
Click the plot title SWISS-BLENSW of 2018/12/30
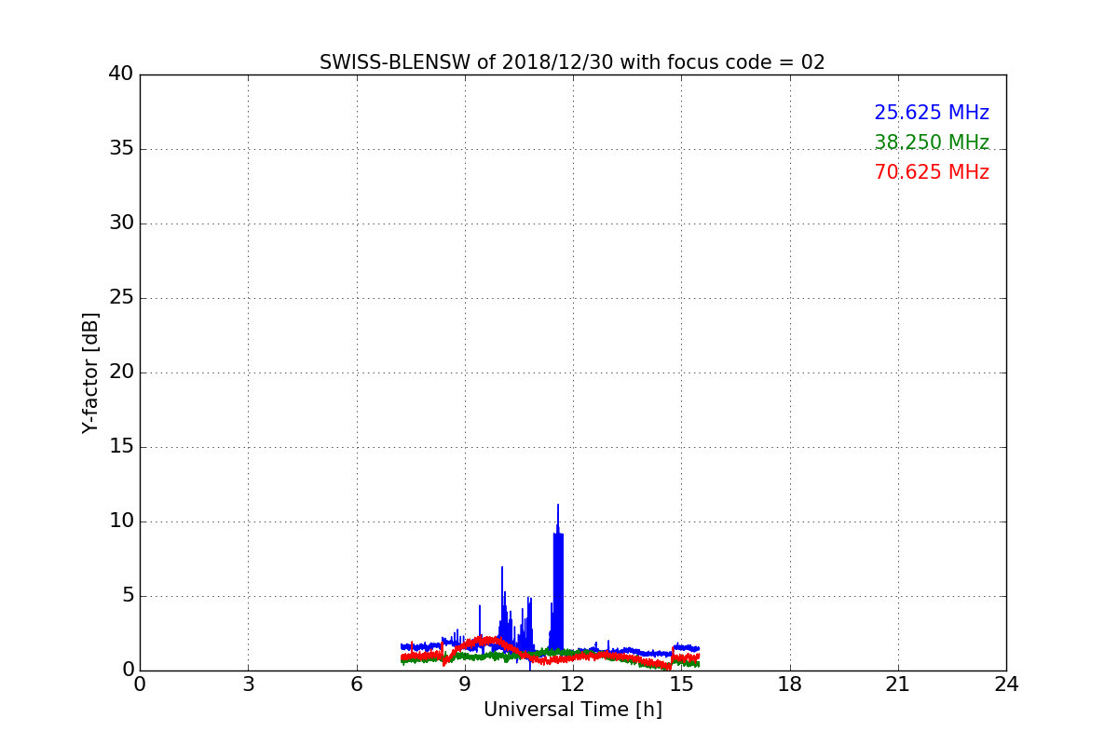pyautogui.click(x=572, y=62)
